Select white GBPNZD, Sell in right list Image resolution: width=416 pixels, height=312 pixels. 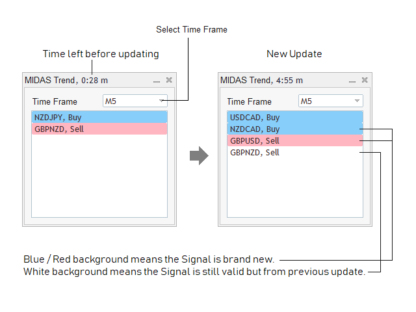(295, 152)
